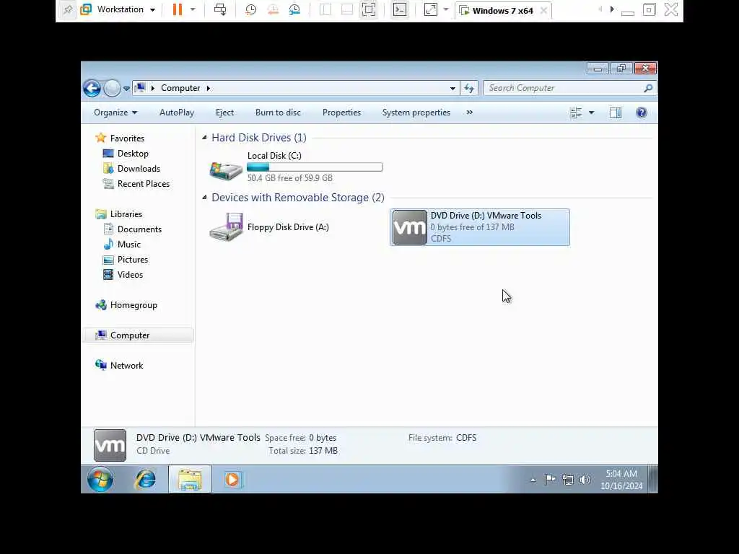Change your view icon

pos(576,113)
